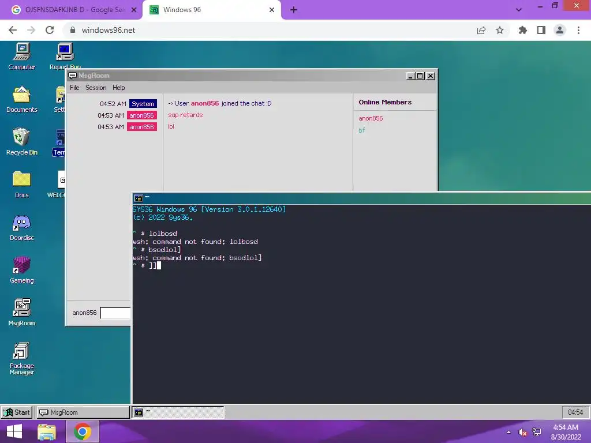The width and height of the screenshot is (591, 443).
Task: Switch to the Google Search browser tab
Action: tap(71, 10)
